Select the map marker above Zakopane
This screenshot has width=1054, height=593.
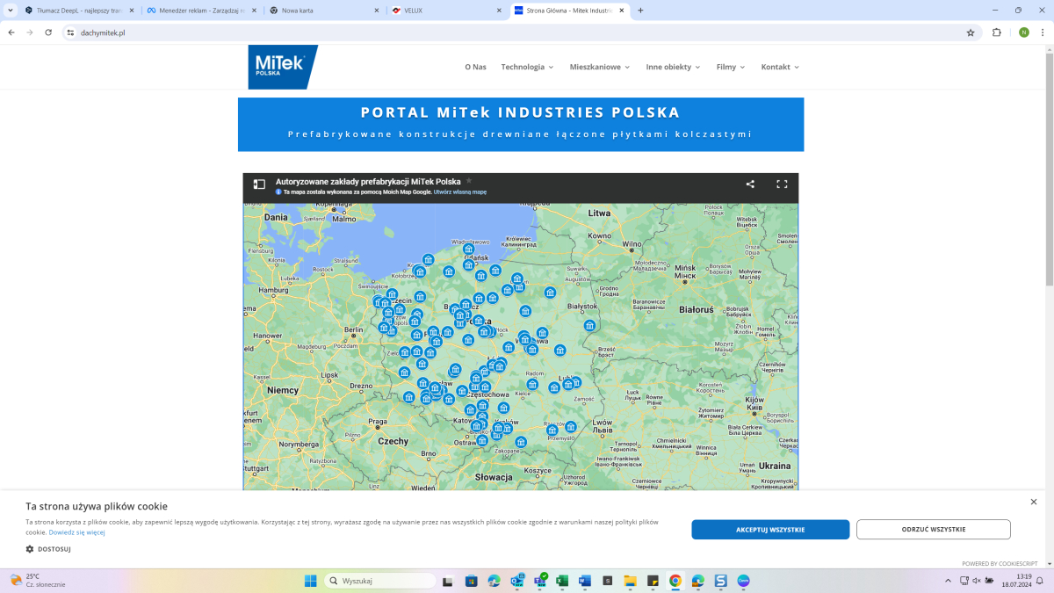click(x=521, y=442)
